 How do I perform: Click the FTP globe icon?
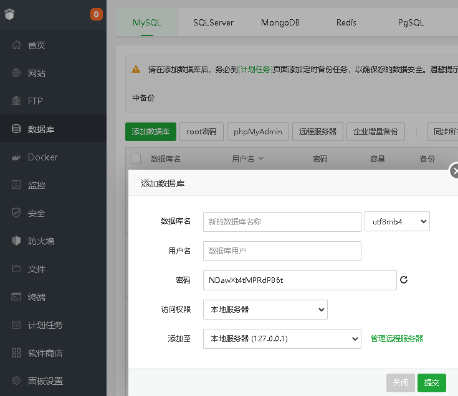pos(16,101)
